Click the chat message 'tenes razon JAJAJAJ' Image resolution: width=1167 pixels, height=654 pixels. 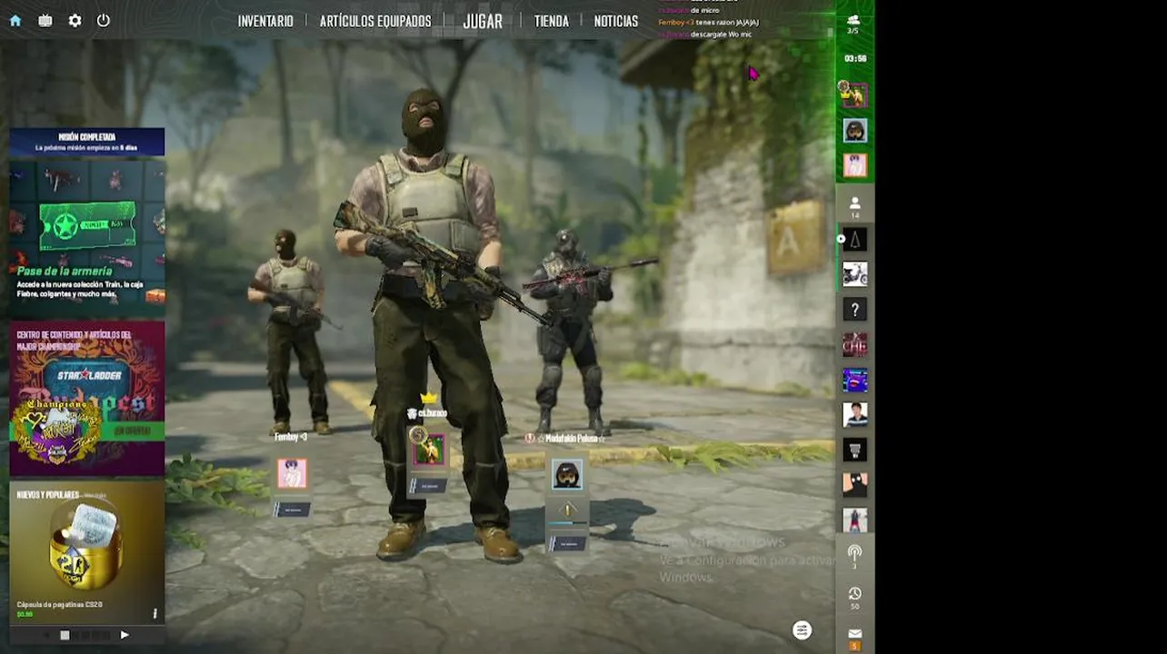coord(727,22)
